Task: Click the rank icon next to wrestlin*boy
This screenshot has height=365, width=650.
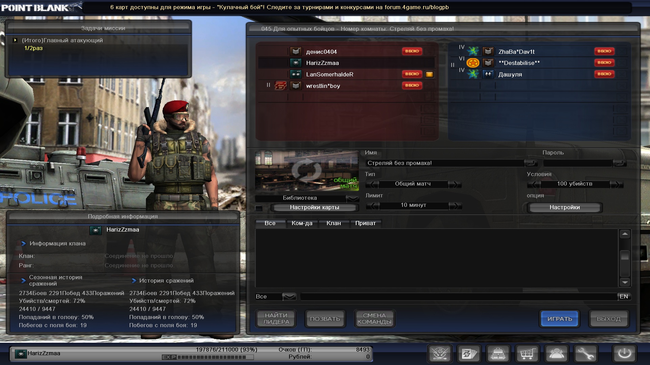Action: click(x=296, y=86)
